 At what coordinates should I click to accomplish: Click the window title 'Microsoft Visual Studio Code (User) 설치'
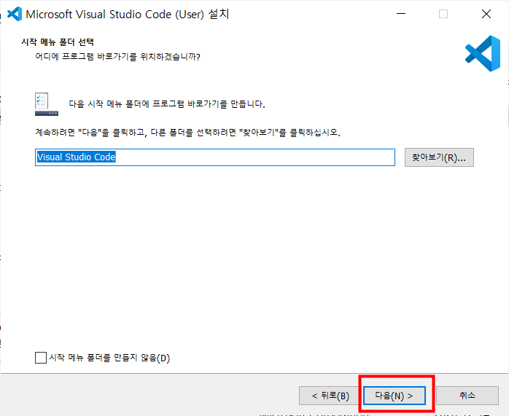point(127,15)
